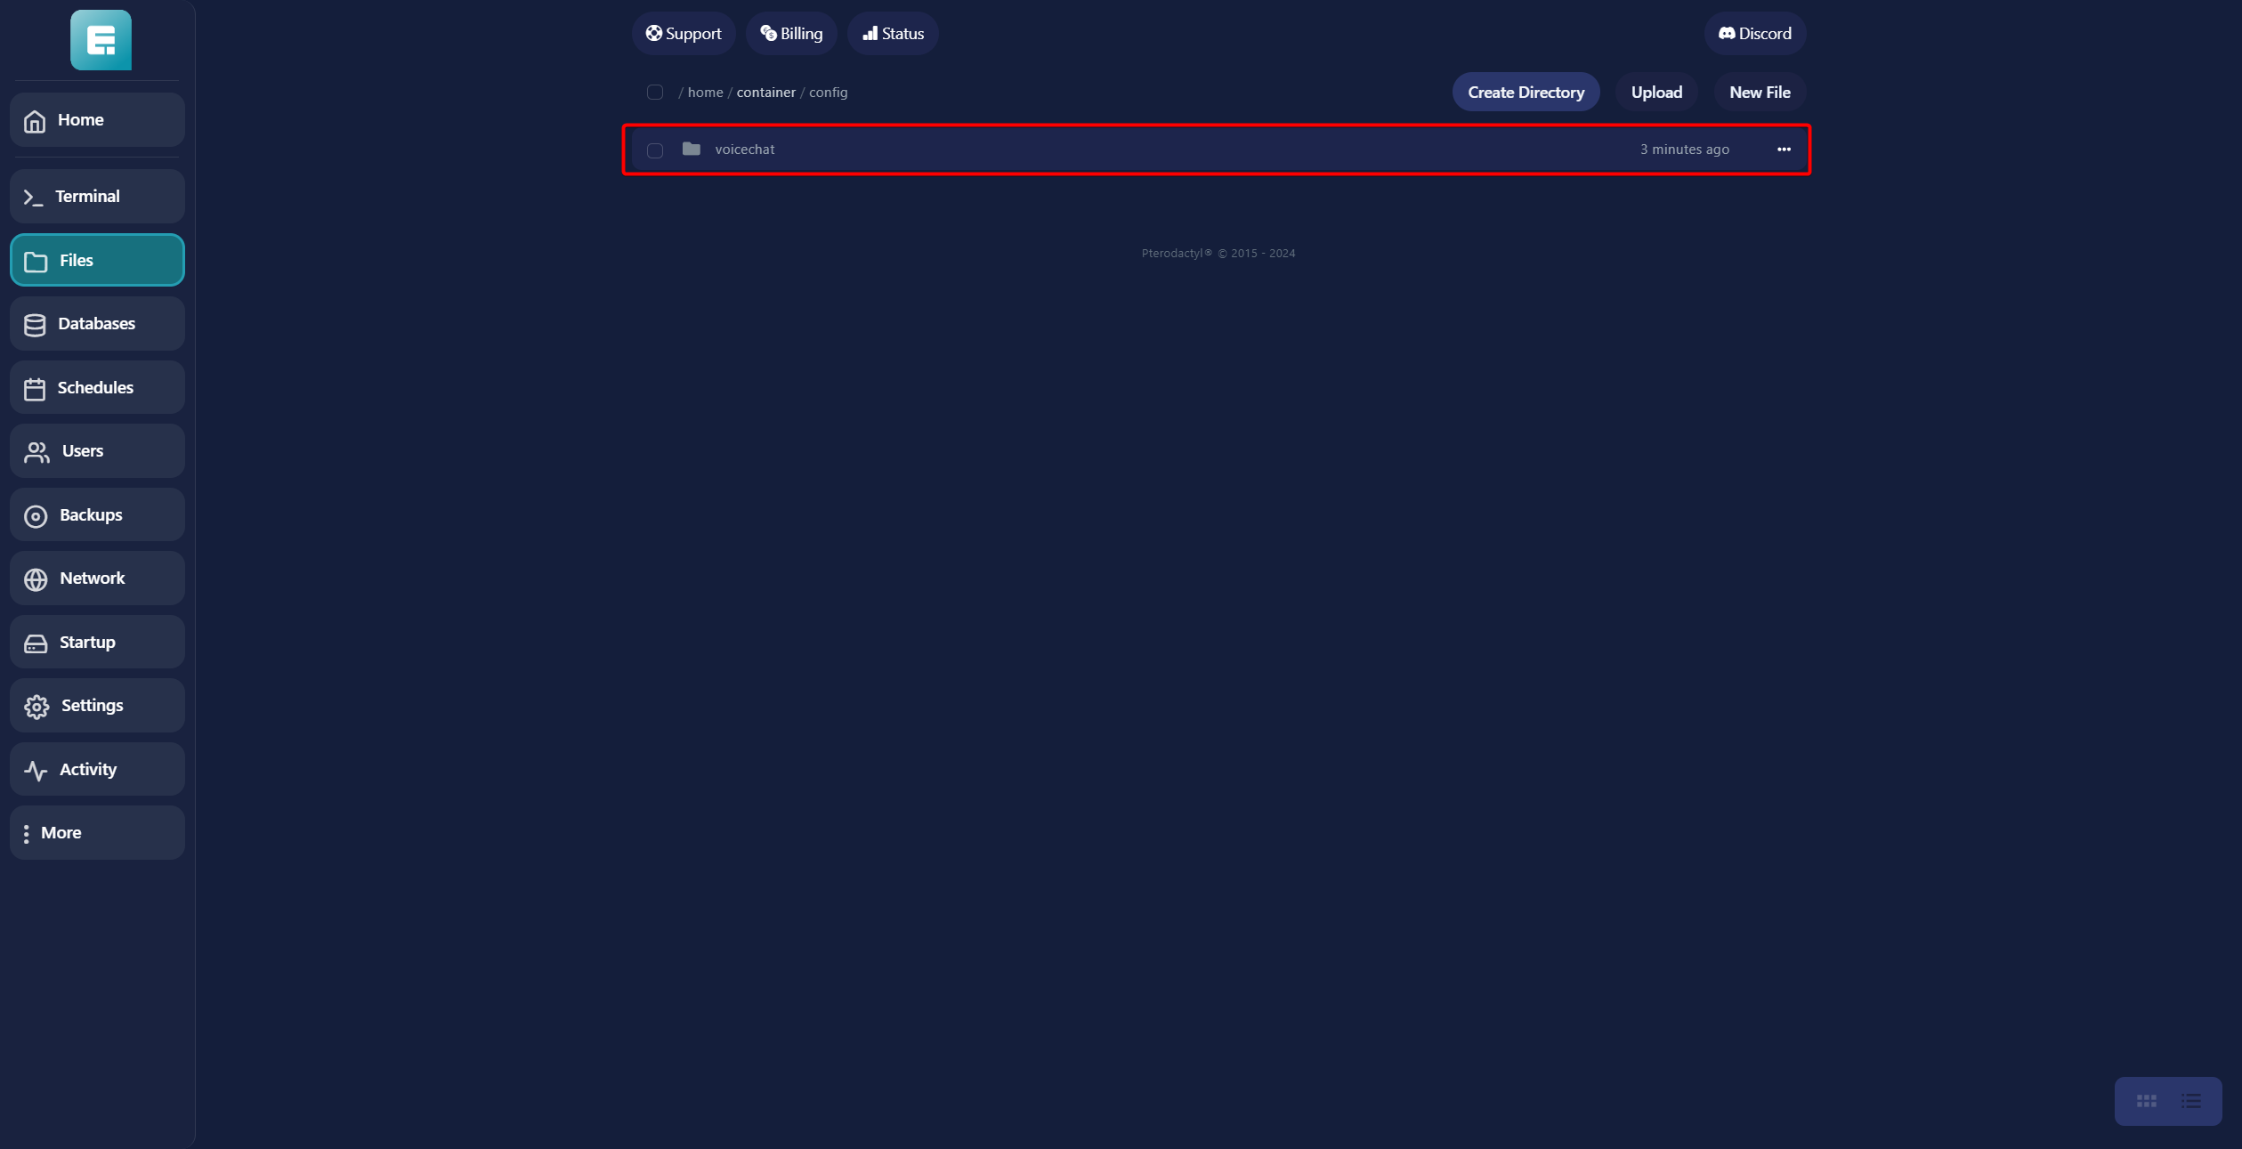This screenshot has width=2242, height=1149.
Task: Tick the voicechat folder checkbox
Action: tap(655, 150)
